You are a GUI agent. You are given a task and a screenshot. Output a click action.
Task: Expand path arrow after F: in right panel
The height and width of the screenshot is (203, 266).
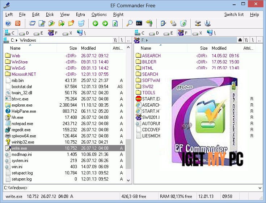(147, 40)
